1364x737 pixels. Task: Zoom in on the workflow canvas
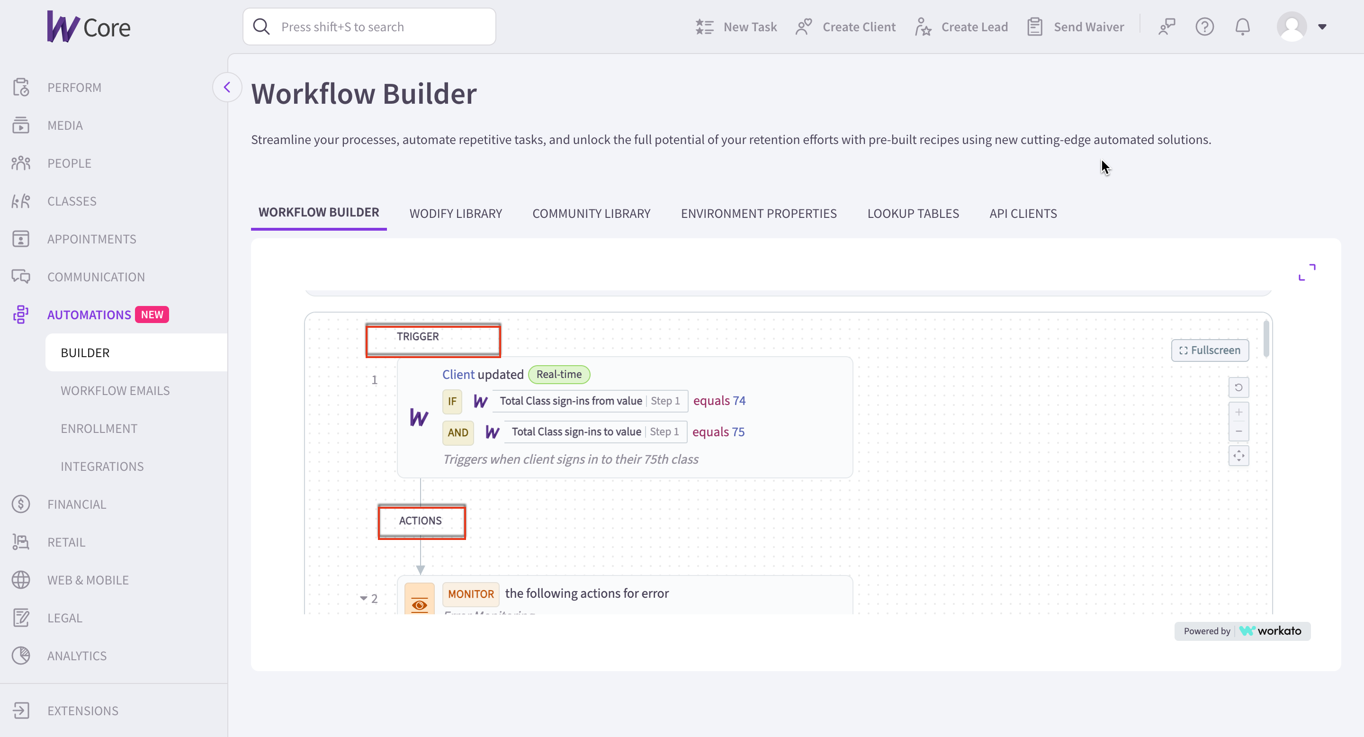tap(1238, 412)
